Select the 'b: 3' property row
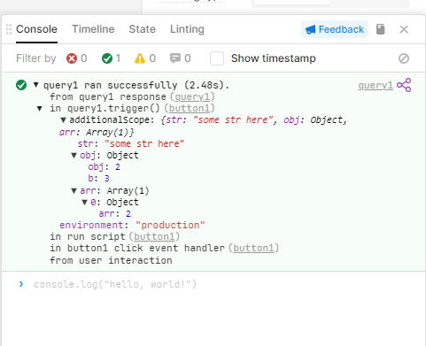The image size is (426, 346). tap(98, 179)
